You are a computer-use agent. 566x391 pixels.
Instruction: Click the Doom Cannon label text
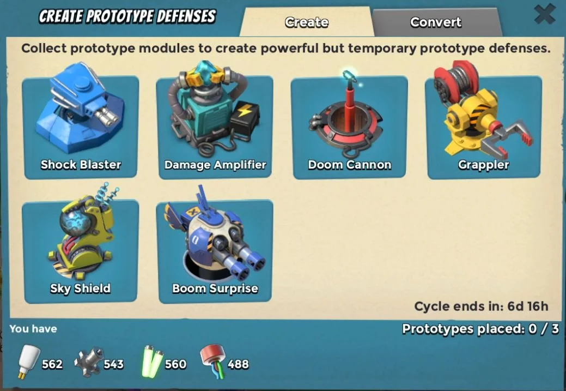(x=349, y=165)
